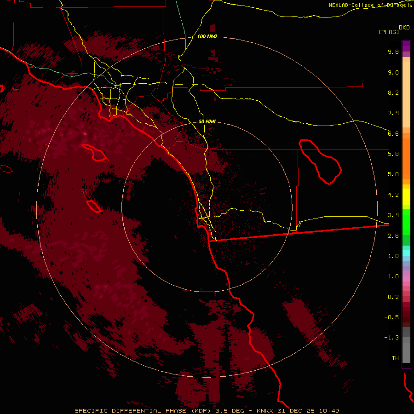Select the 3.4 legend value

pyautogui.click(x=393, y=215)
